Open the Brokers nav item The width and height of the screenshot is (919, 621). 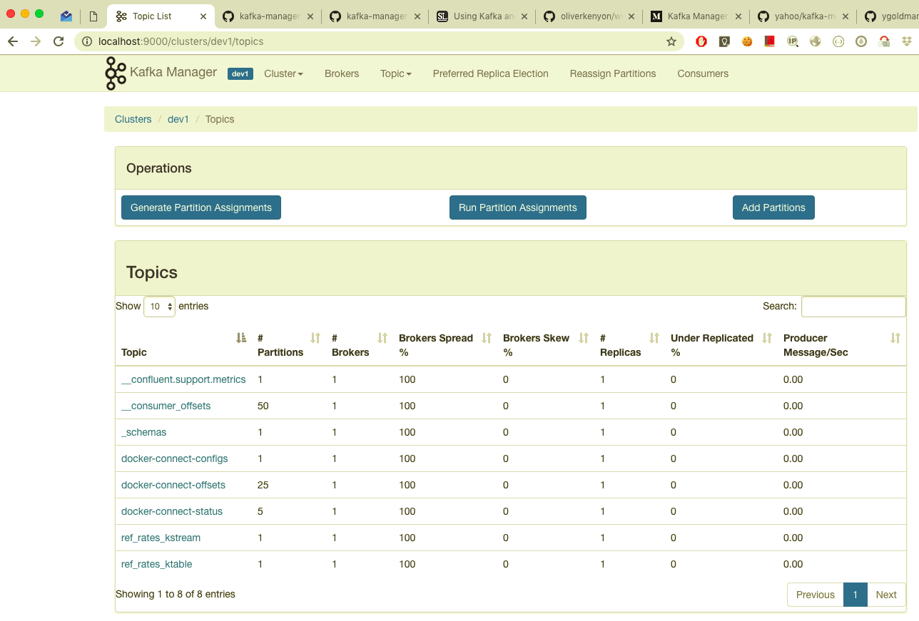342,73
